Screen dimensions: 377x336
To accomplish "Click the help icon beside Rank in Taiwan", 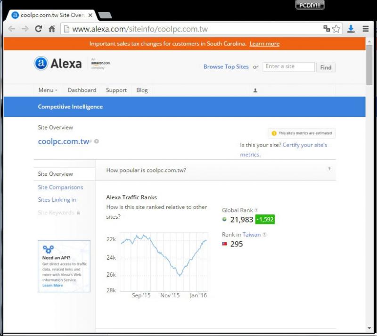I will coord(264,235).
